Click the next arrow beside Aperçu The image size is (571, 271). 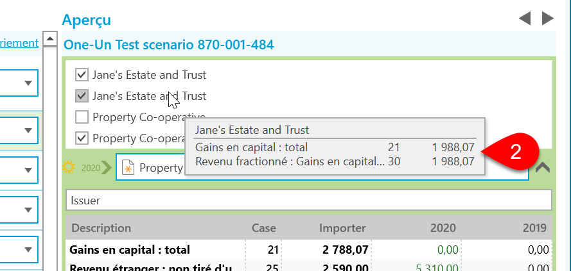click(548, 18)
